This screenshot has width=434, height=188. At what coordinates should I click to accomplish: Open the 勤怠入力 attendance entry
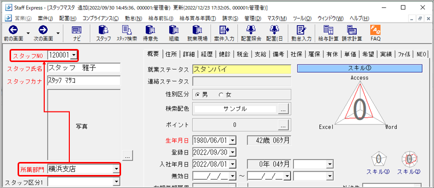(x=301, y=33)
